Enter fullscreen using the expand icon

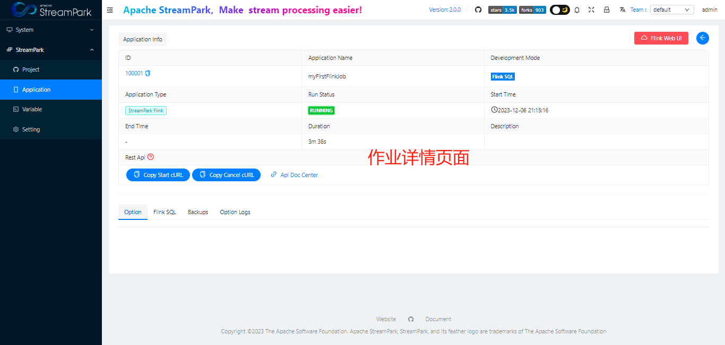pyautogui.click(x=591, y=10)
